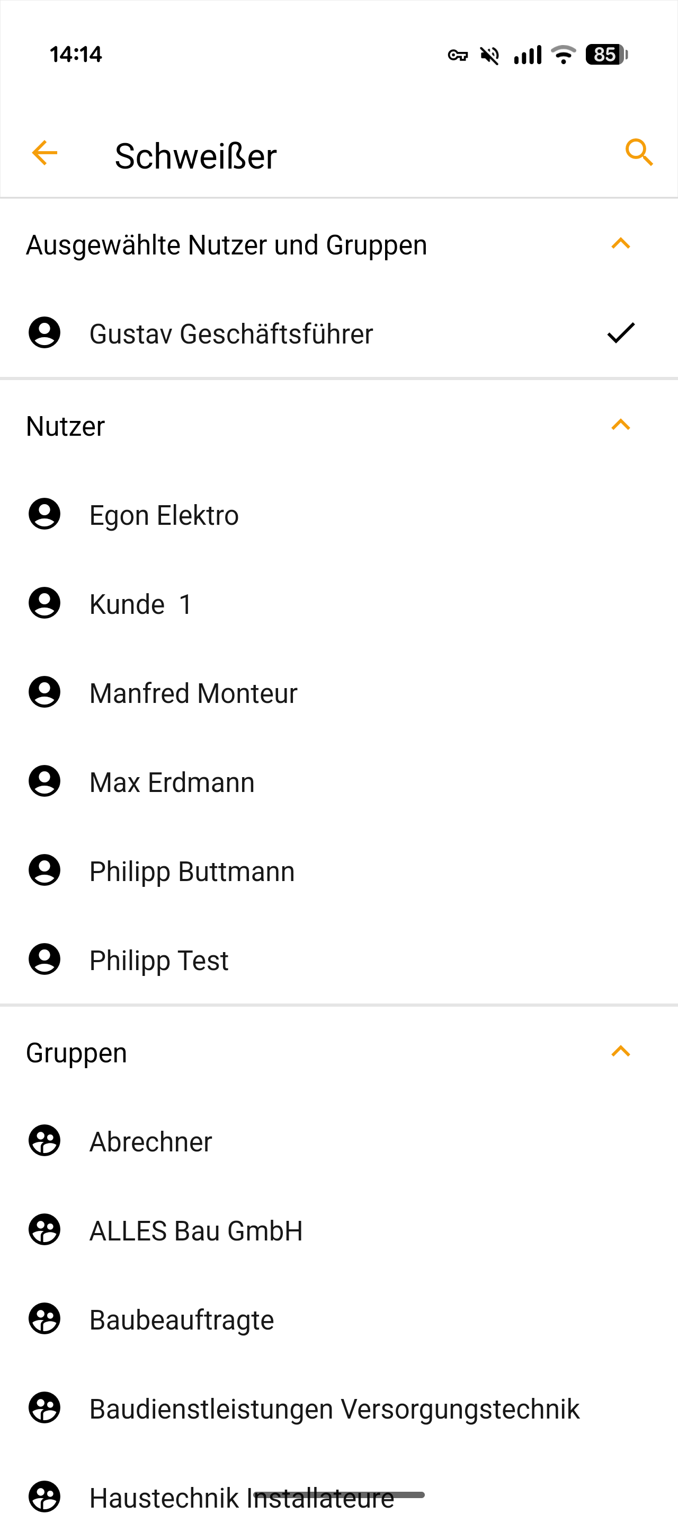Tap the ALLES Bau GmbH group icon
Screen dimensions: 678x1514
(44, 1230)
